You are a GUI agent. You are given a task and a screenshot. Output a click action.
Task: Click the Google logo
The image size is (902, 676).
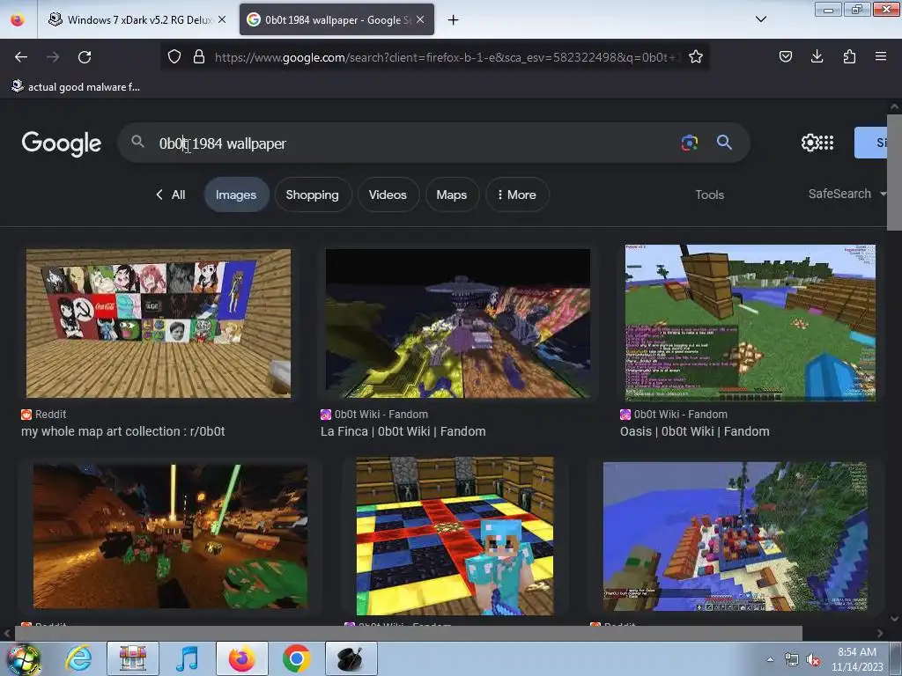(x=62, y=143)
